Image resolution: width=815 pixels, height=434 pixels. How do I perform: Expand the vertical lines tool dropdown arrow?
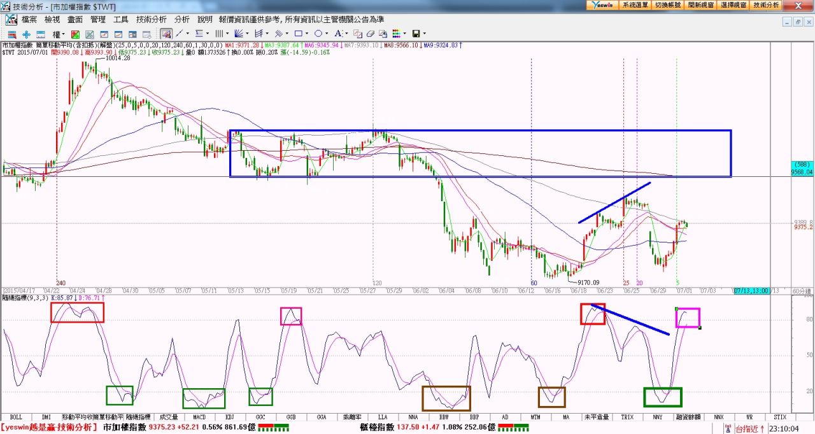(x=228, y=34)
